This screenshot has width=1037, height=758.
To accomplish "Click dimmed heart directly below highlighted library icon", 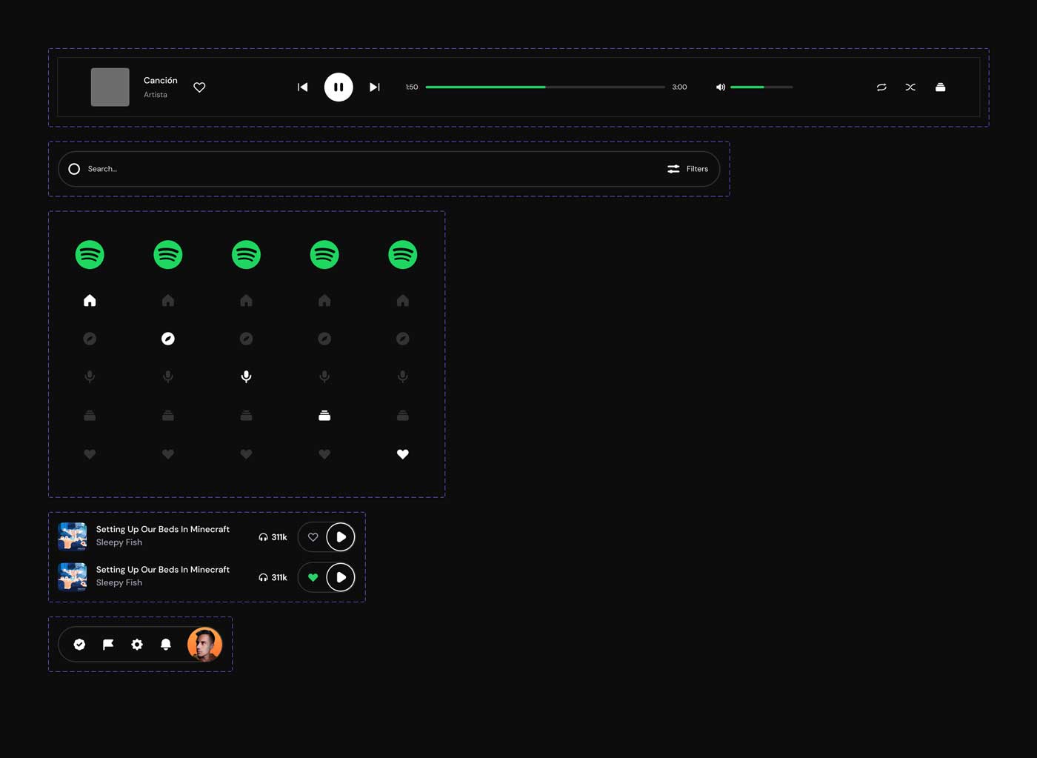I will (324, 454).
